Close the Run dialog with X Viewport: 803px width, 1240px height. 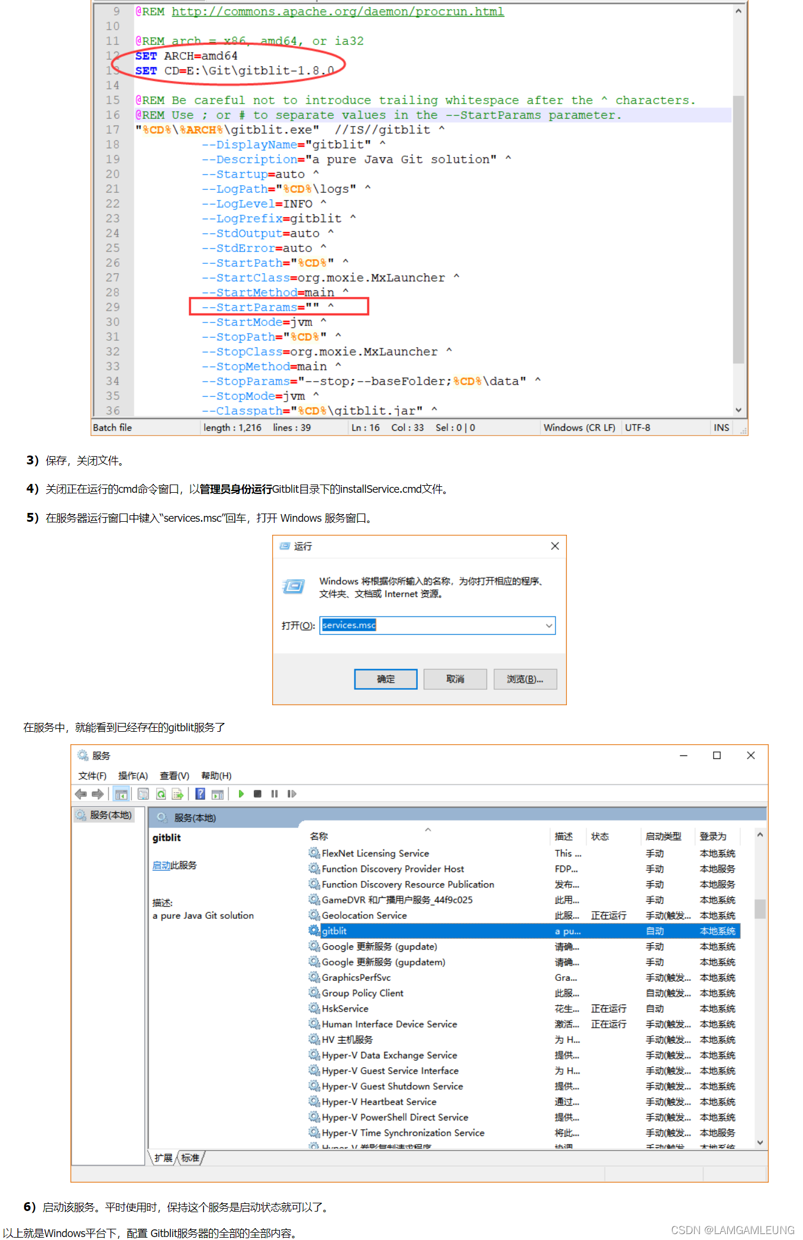(555, 546)
